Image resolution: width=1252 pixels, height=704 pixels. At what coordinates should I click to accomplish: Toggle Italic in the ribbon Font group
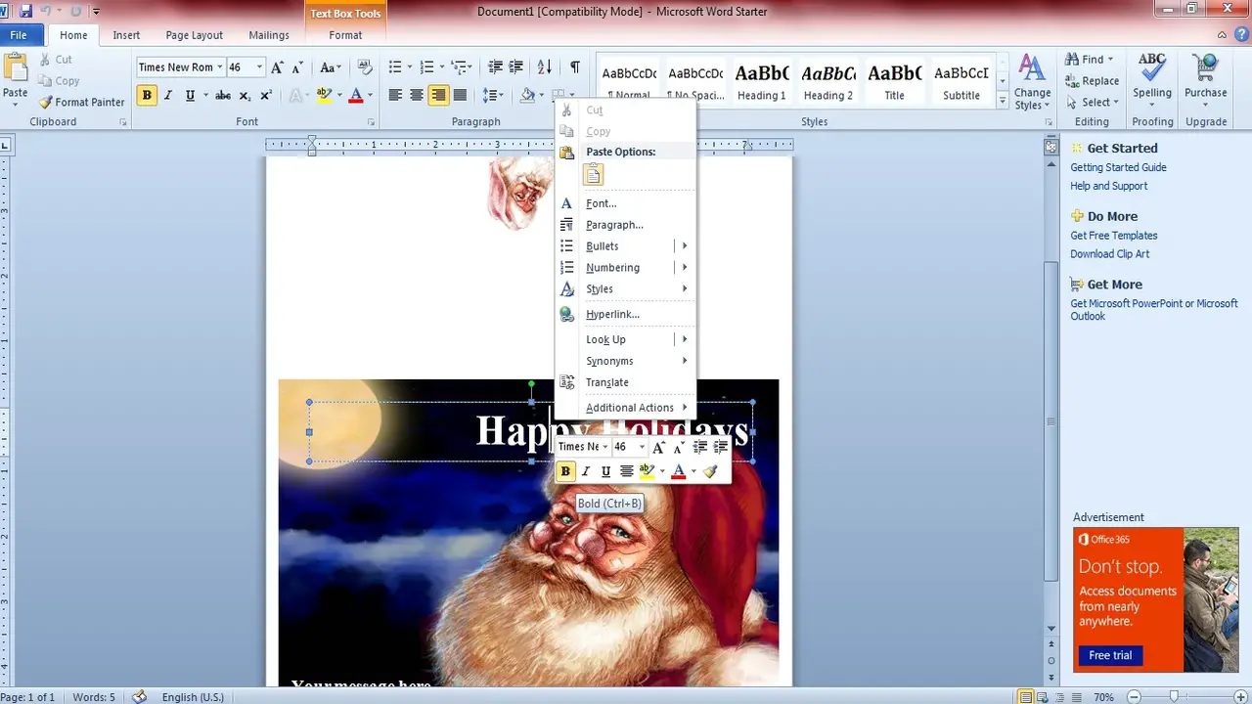tap(168, 95)
